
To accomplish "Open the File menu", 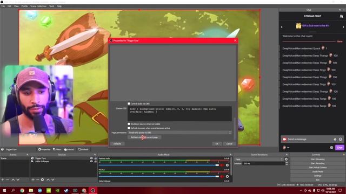I will [x=3, y=6].
